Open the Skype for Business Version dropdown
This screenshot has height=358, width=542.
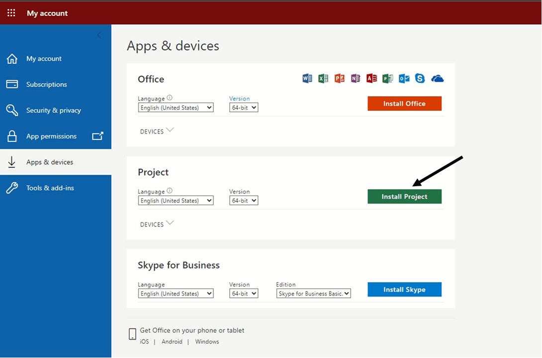click(x=244, y=293)
